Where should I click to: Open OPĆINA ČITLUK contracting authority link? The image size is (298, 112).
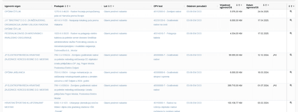(x=13, y=11)
